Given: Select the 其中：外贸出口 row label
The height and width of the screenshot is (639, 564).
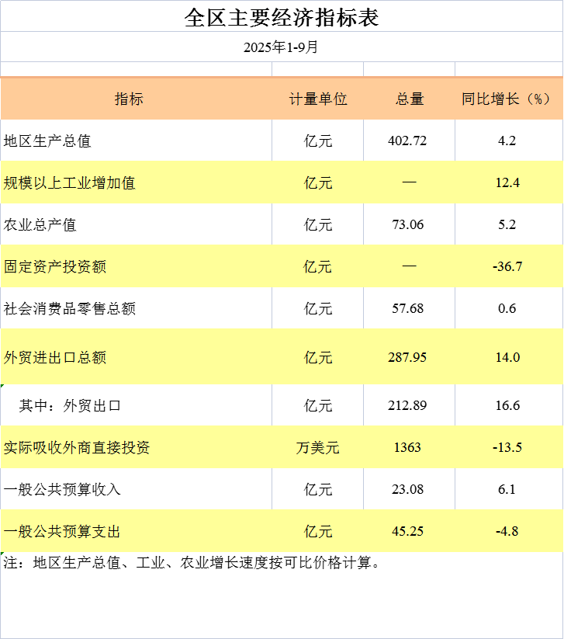Looking at the screenshot, I should (x=70, y=406).
